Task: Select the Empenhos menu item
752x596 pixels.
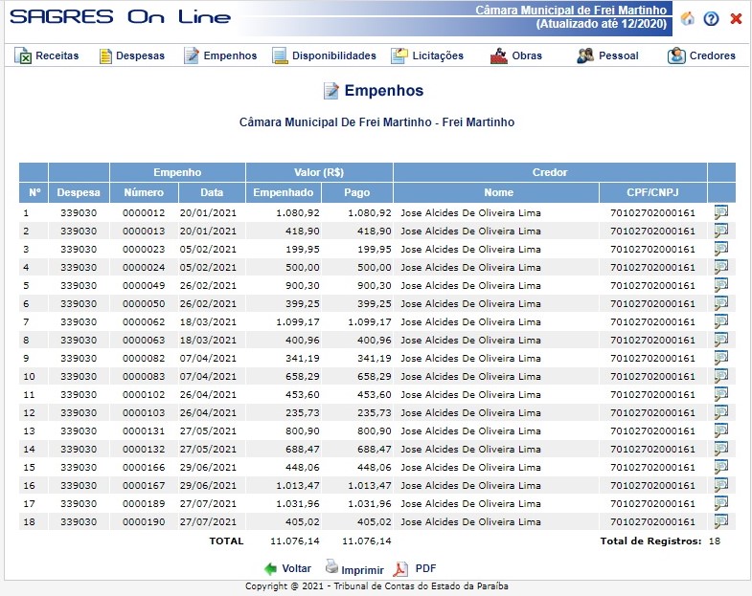Action: point(220,55)
